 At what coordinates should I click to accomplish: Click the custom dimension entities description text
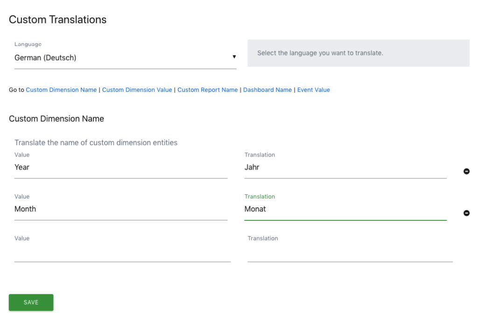tap(96, 143)
